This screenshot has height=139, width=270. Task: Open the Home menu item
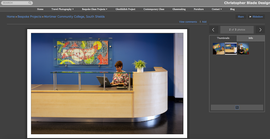(x=40, y=9)
